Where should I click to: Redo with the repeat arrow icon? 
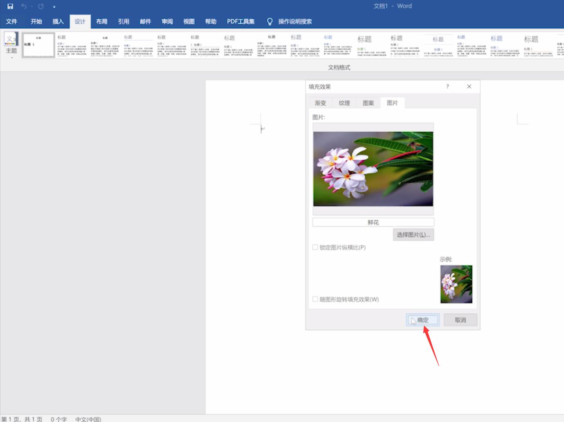(41, 6)
